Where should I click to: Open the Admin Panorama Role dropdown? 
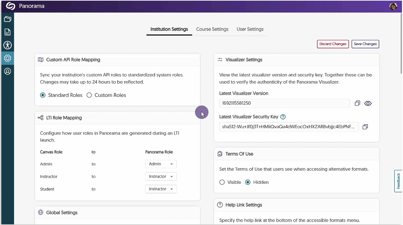click(161, 164)
